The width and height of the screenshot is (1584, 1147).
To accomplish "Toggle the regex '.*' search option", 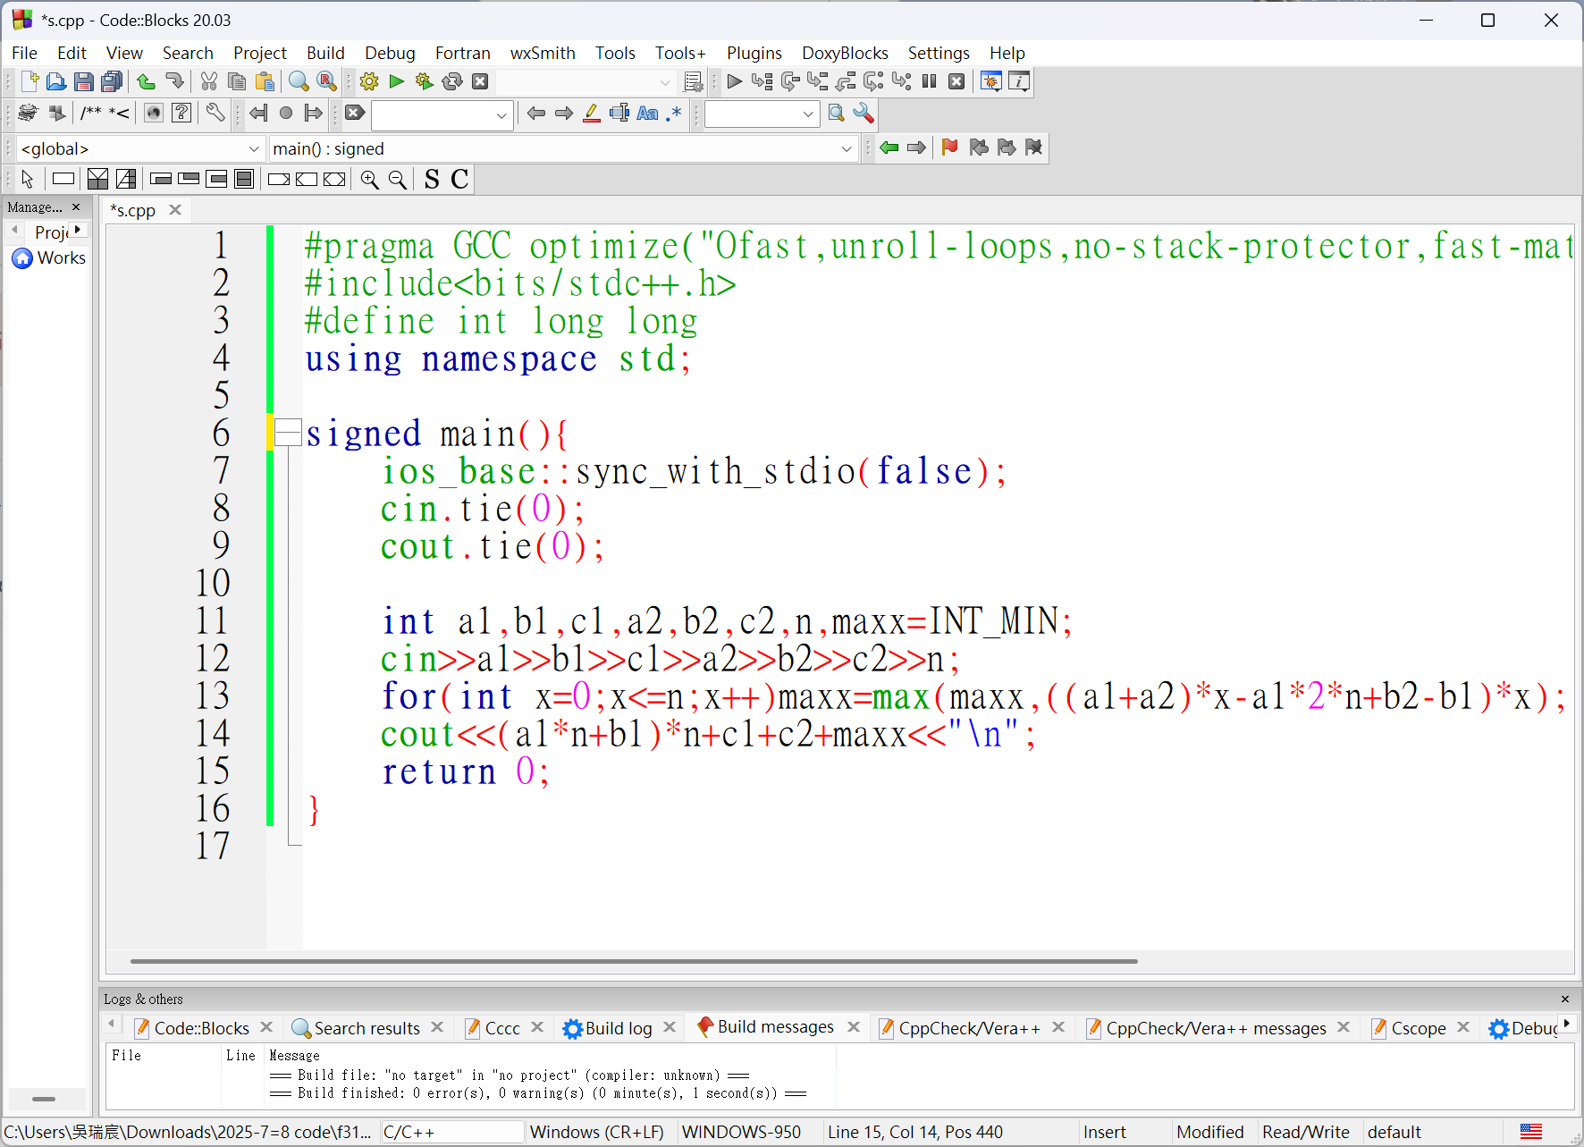I will coord(674,114).
